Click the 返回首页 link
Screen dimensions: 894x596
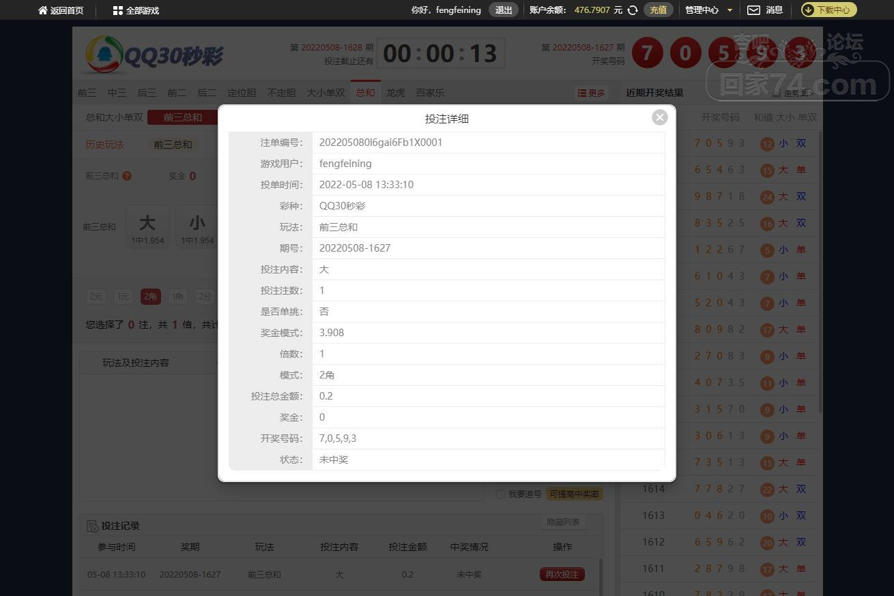[x=67, y=10]
